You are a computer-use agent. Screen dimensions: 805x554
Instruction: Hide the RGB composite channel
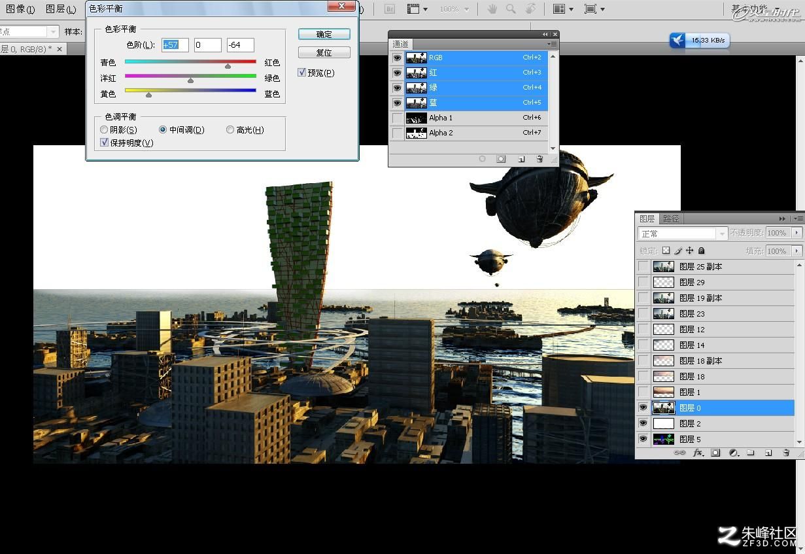pos(397,58)
